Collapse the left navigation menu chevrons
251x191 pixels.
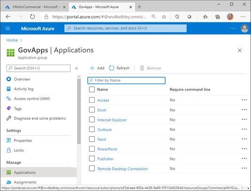76,69
